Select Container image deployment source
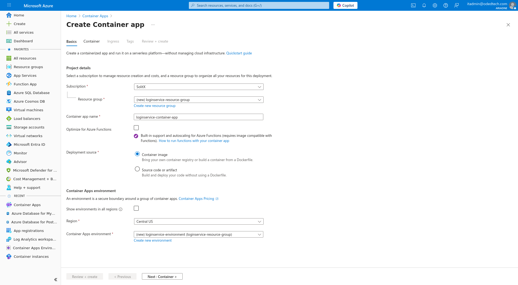This screenshot has width=518, height=285. 137,154
